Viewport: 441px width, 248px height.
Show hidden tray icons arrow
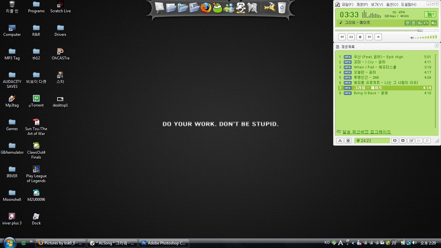click(x=353, y=243)
